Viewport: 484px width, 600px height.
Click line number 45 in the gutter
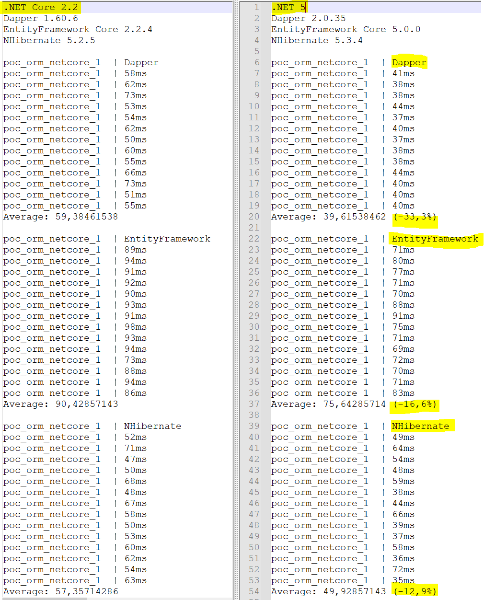pyautogui.click(x=254, y=492)
